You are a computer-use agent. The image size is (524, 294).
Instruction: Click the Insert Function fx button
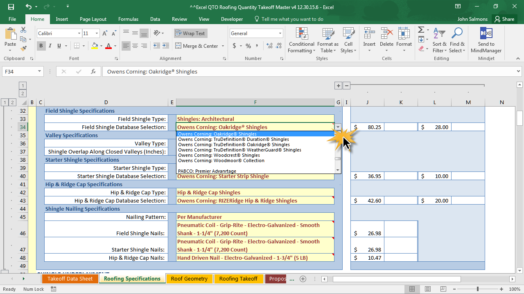[93, 71]
